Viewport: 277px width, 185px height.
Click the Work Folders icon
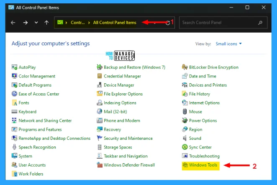14,174
